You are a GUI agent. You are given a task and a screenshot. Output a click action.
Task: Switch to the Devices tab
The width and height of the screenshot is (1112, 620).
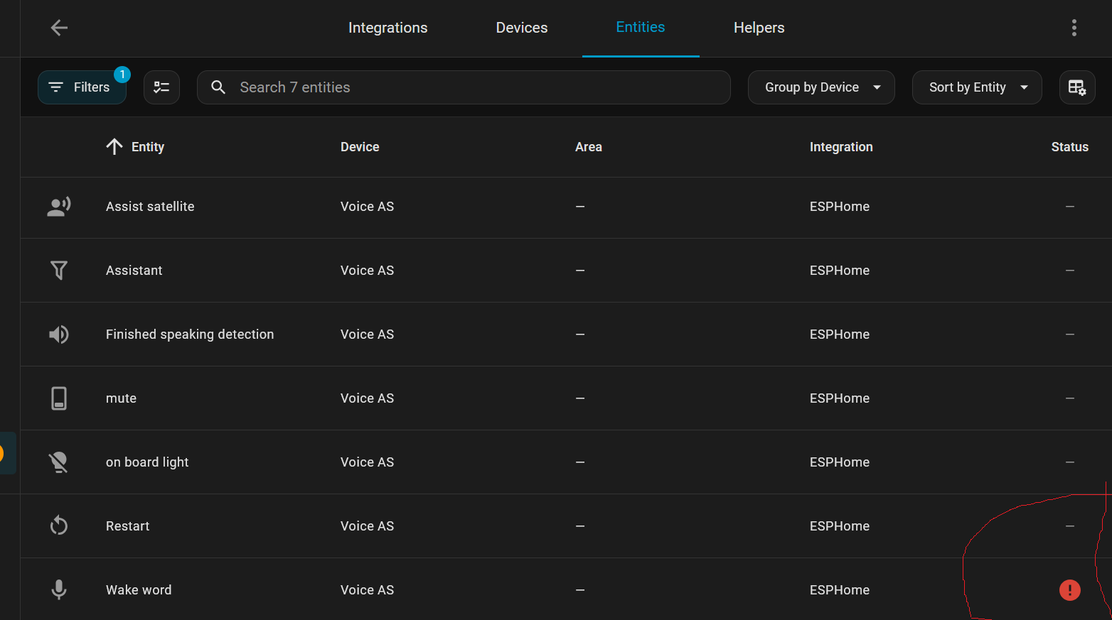(x=521, y=28)
